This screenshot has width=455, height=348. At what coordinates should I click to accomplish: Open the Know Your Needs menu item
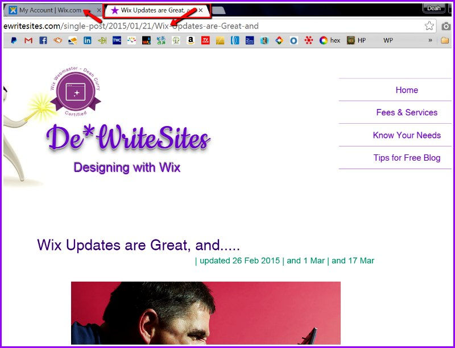(407, 135)
